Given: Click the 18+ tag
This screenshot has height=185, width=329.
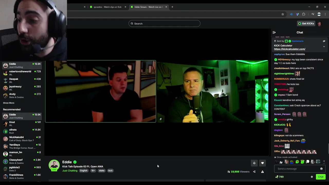Looking at the screenshot, I should (x=93, y=171).
